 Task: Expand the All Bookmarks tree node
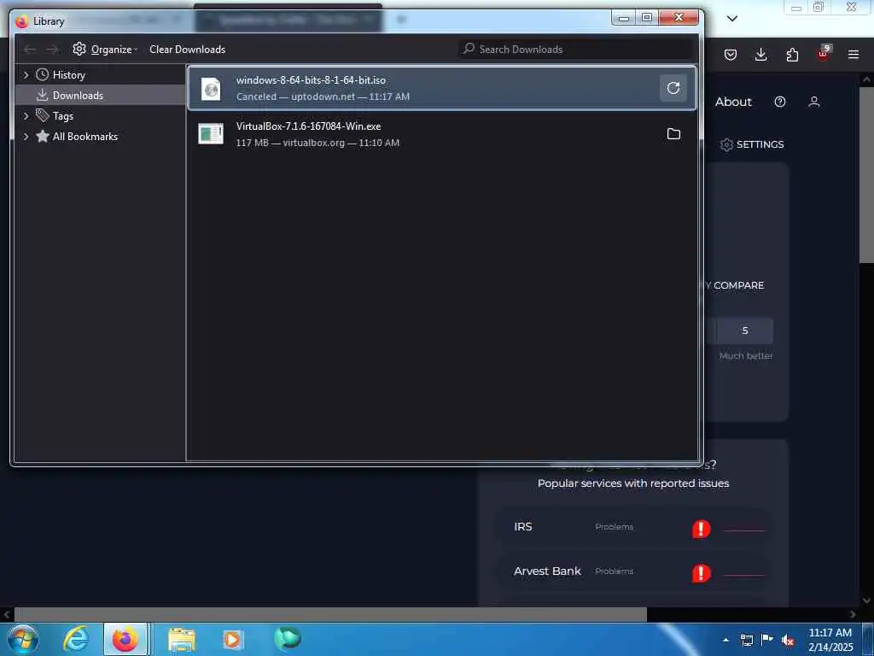[x=26, y=136]
